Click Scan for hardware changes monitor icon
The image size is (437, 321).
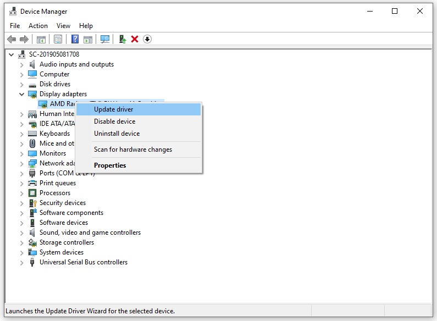[x=105, y=39]
